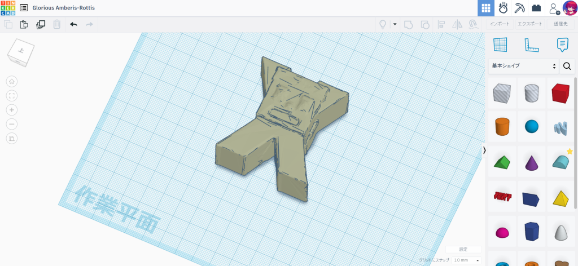
Task: Open dropdown arrow next to lightbulb
Action: tap(395, 25)
